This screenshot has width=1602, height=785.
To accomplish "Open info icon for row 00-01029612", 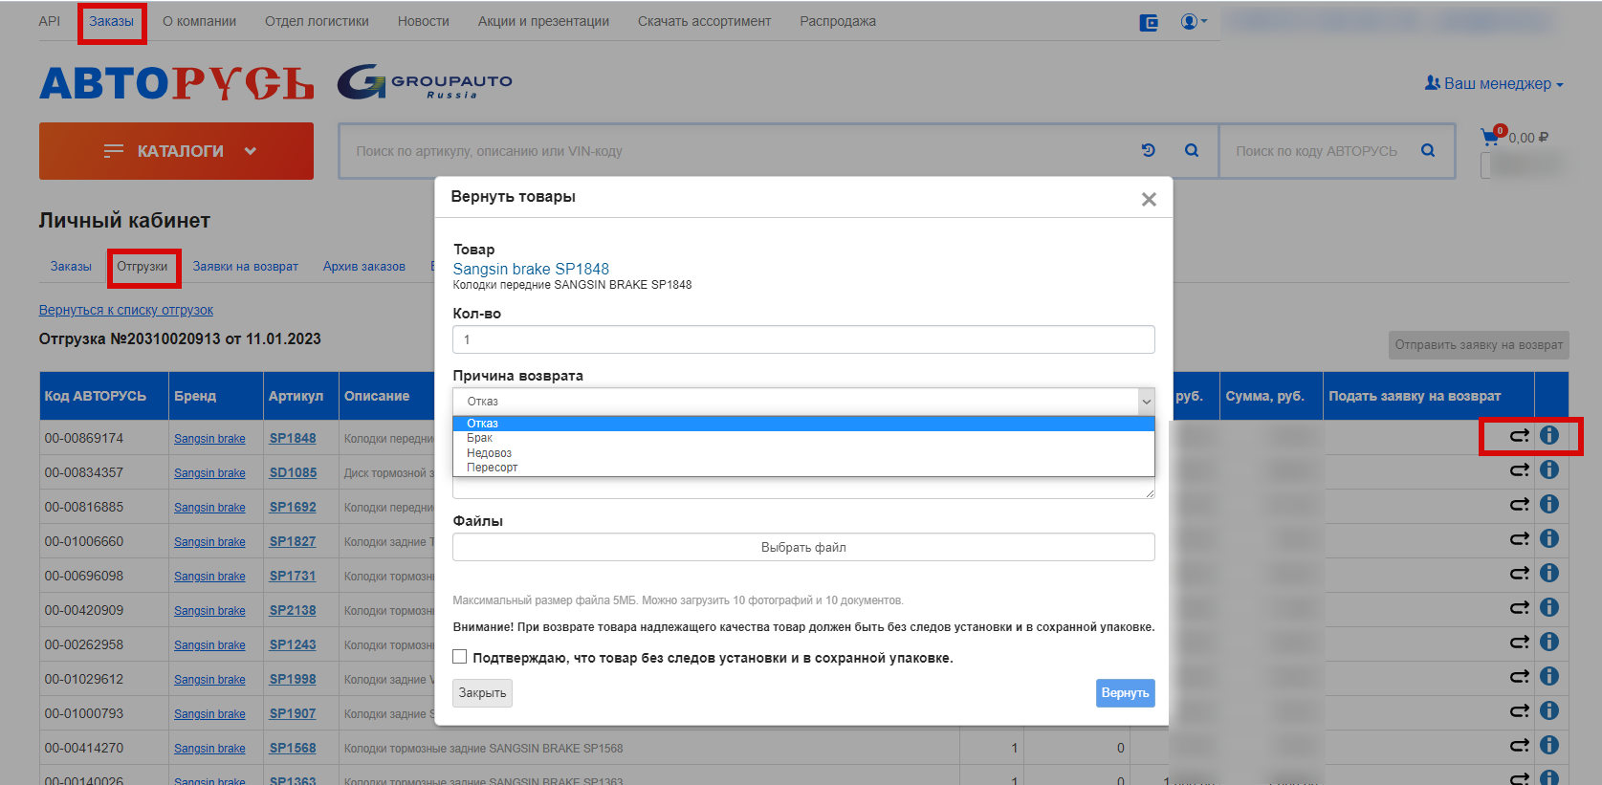I will click(1549, 676).
